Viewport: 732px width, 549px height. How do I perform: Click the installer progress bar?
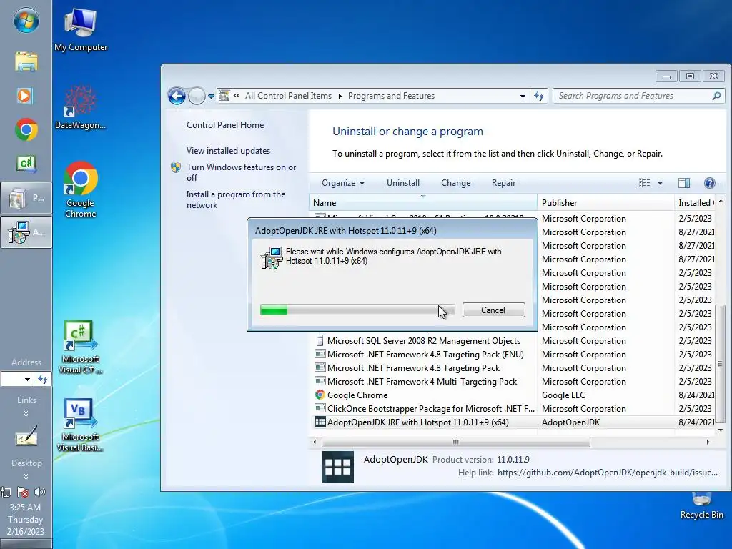357,310
